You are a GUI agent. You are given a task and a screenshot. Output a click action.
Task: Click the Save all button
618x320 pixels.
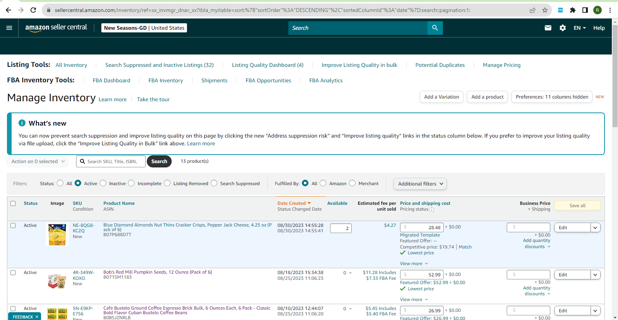(x=577, y=206)
